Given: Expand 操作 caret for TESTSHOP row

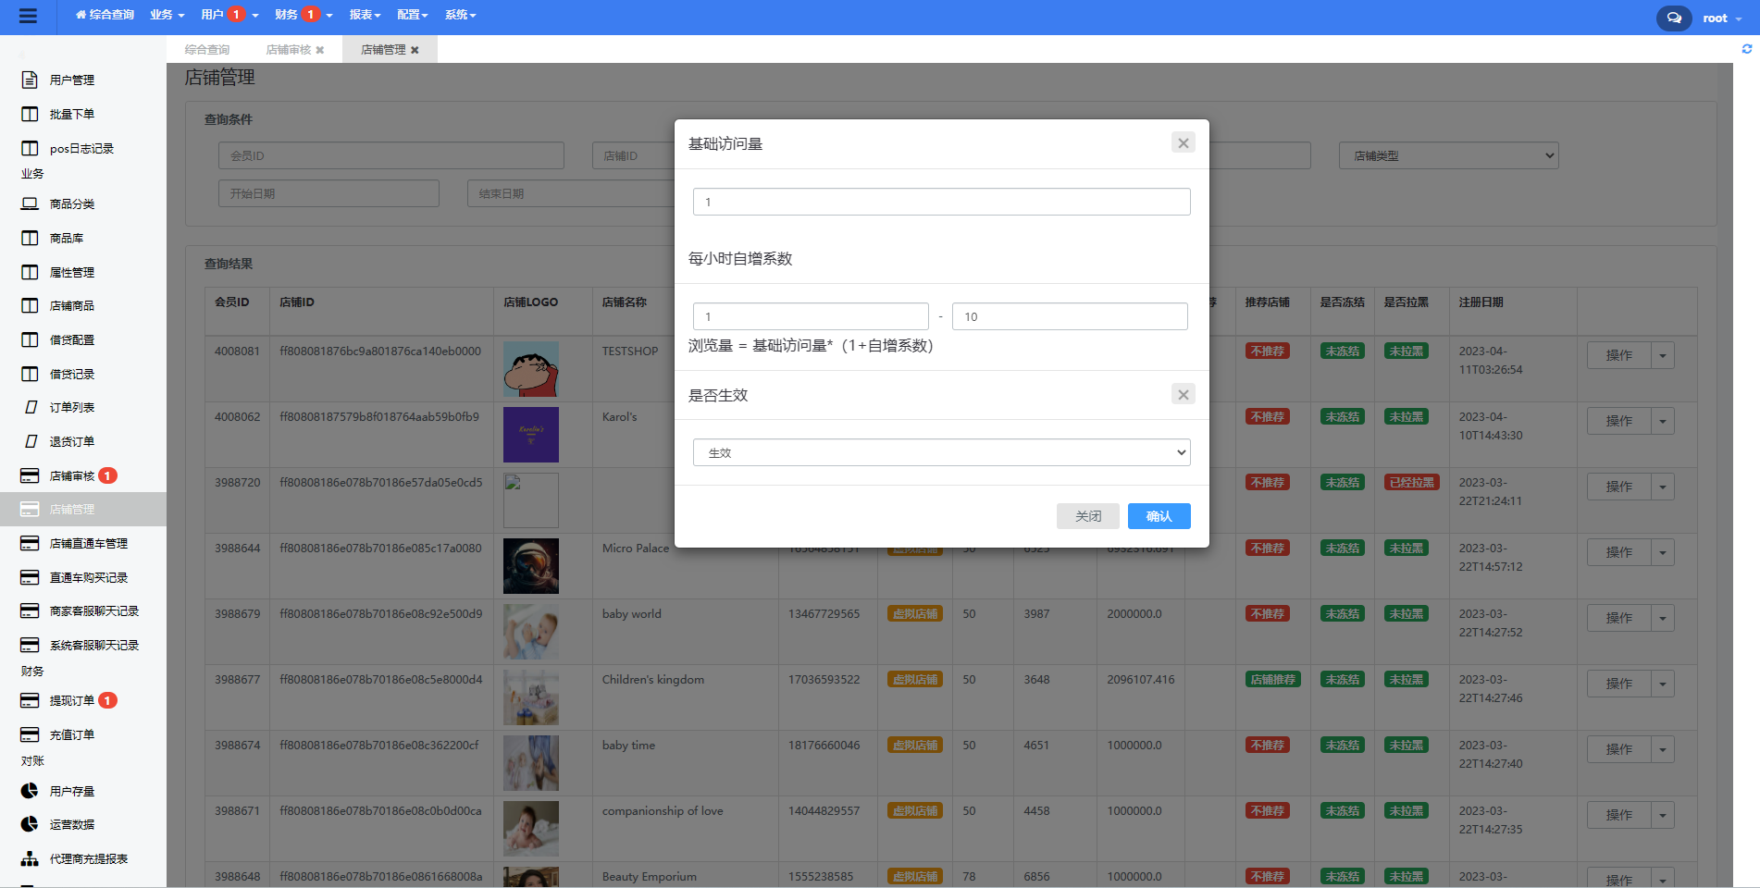Looking at the screenshot, I should pyautogui.click(x=1663, y=355).
